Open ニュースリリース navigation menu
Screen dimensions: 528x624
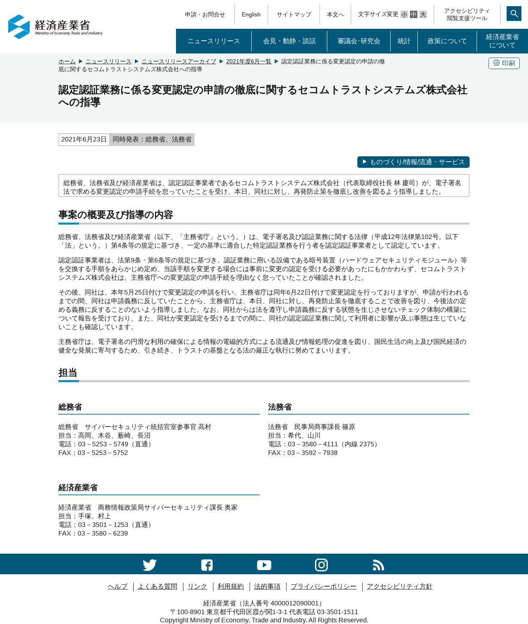tap(214, 41)
